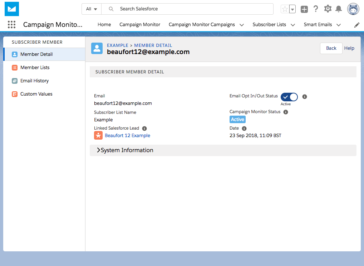Click the Email History sidebar icon
The image size is (364, 266).
15,81
